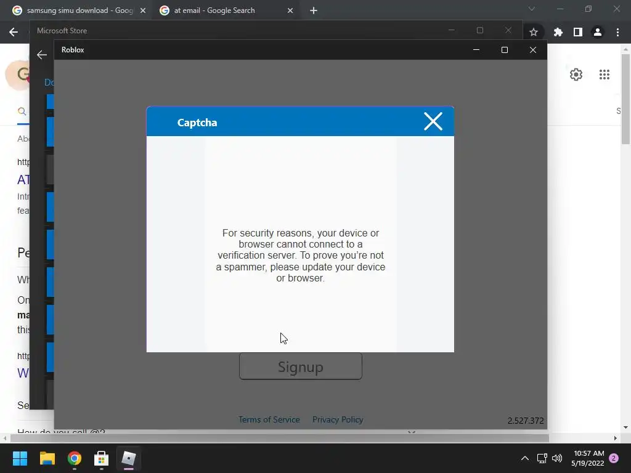The width and height of the screenshot is (631, 473).
Task: Open the volume tray icon
Action: point(557,458)
